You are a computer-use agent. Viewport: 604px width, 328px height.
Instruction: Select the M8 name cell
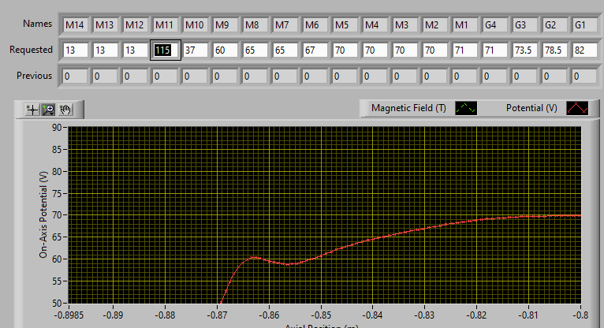click(x=255, y=25)
